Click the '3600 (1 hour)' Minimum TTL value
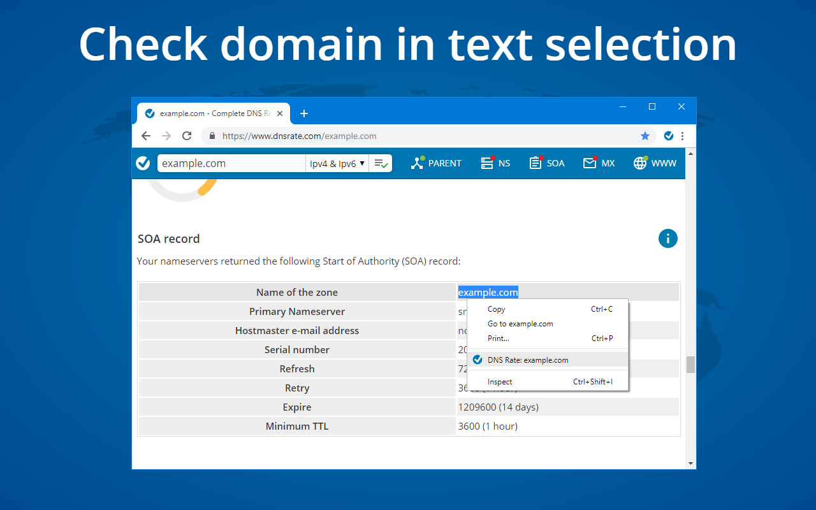816x510 pixels. click(488, 426)
